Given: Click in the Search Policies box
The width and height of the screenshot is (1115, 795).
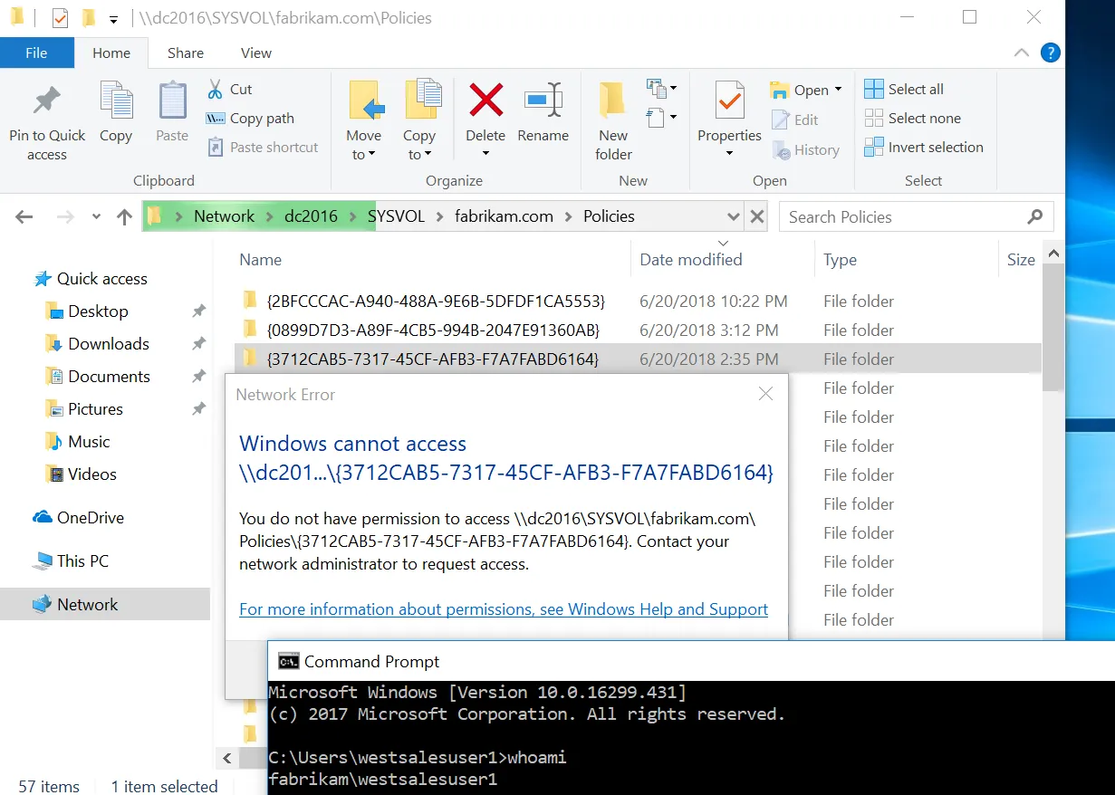Looking at the screenshot, I should click(x=906, y=216).
